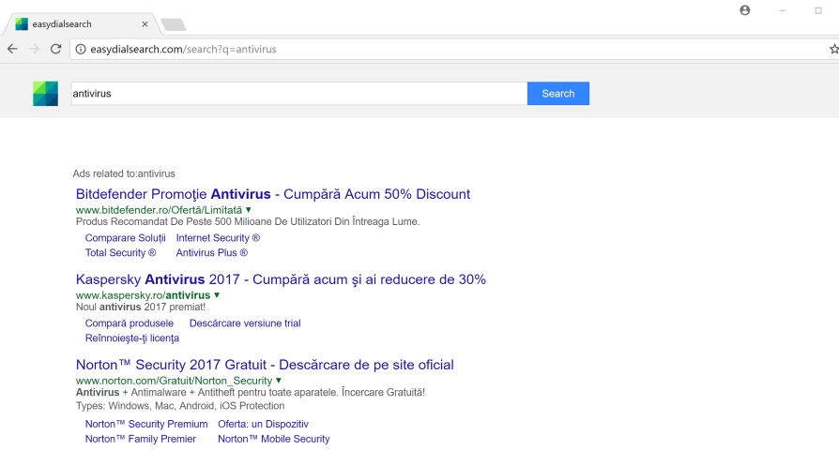
Task: Open the Chrome user profile icon
Action: (745, 10)
